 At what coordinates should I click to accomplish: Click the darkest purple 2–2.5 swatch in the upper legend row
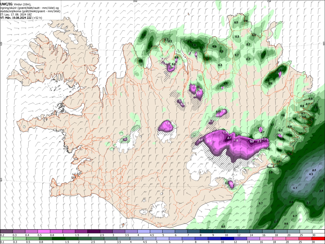pos(93,231)
